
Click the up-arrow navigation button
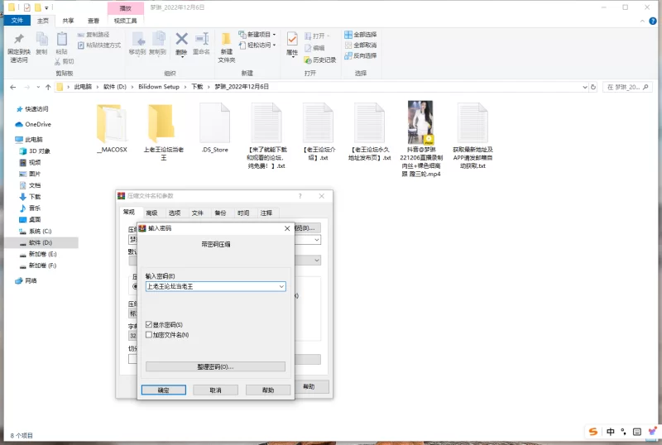tap(46, 86)
